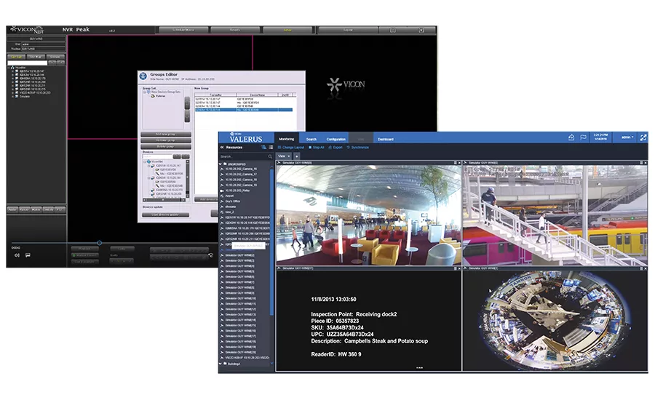Viewport: 655px width, 400px height.
Task: Select 10.10.20.202_Relay in resource list
Action: click(x=238, y=191)
